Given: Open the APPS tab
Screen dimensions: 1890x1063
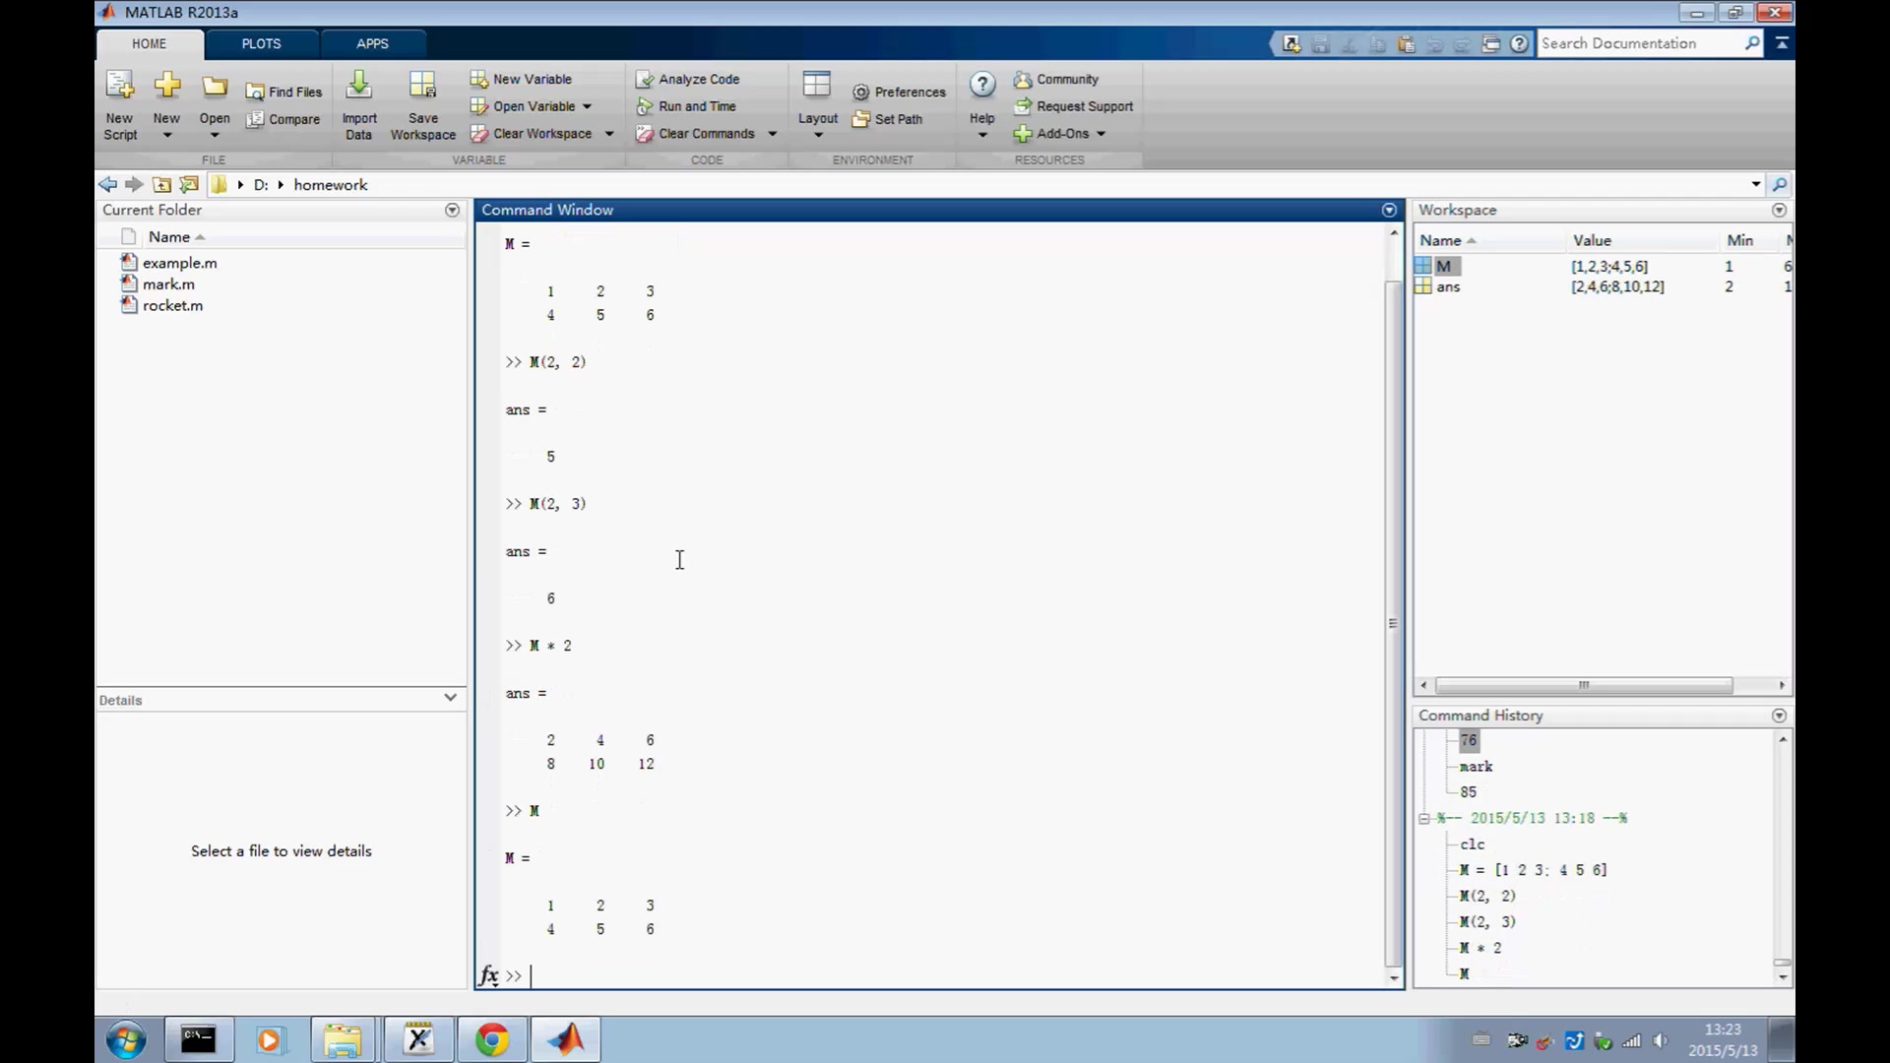Looking at the screenshot, I should 372,43.
